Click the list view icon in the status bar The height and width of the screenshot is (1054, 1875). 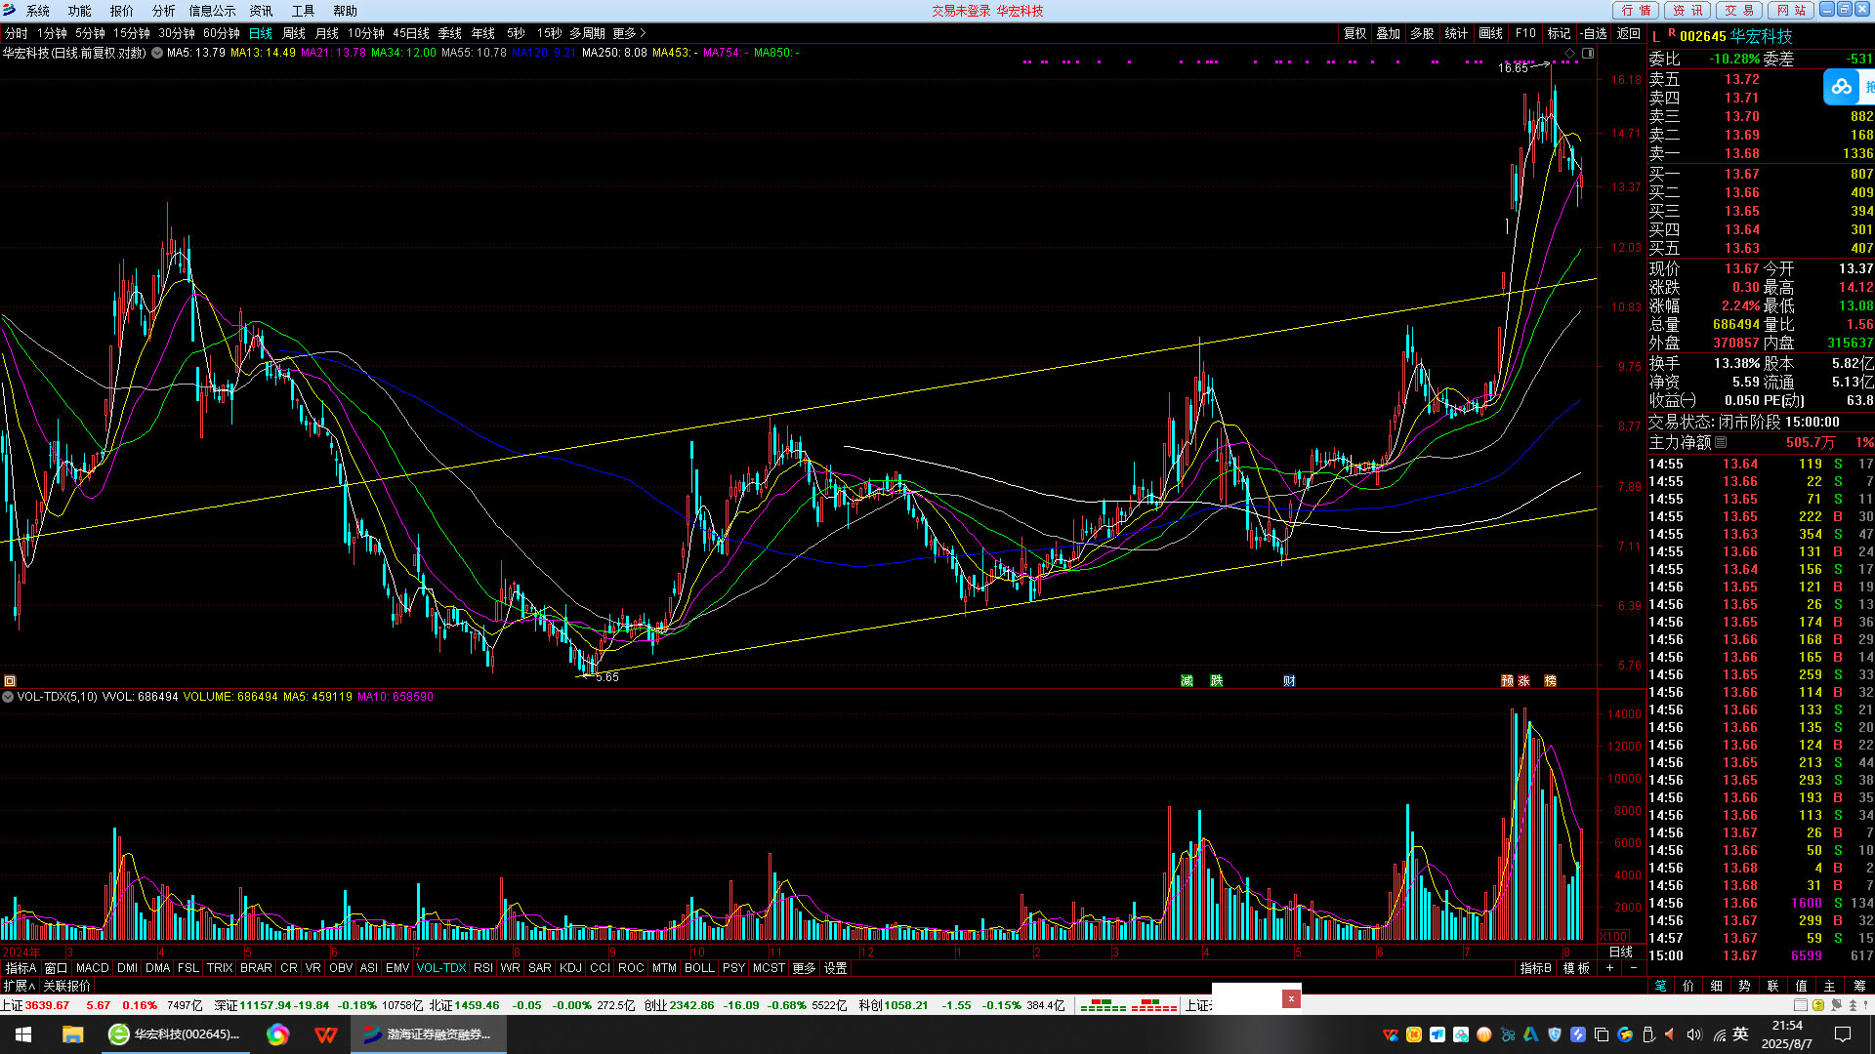coord(1801,1004)
